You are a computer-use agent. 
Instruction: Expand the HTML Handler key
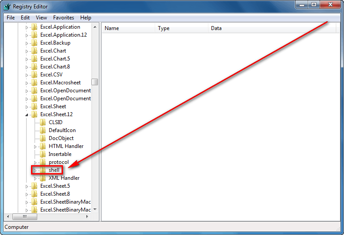[x=35, y=147]
